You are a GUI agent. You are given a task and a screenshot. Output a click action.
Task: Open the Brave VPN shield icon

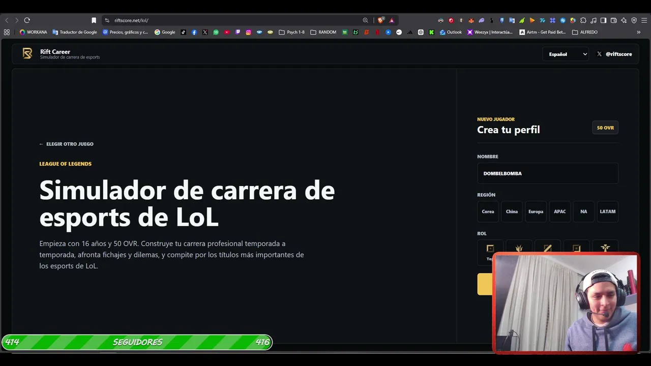(x=634, y=20)
